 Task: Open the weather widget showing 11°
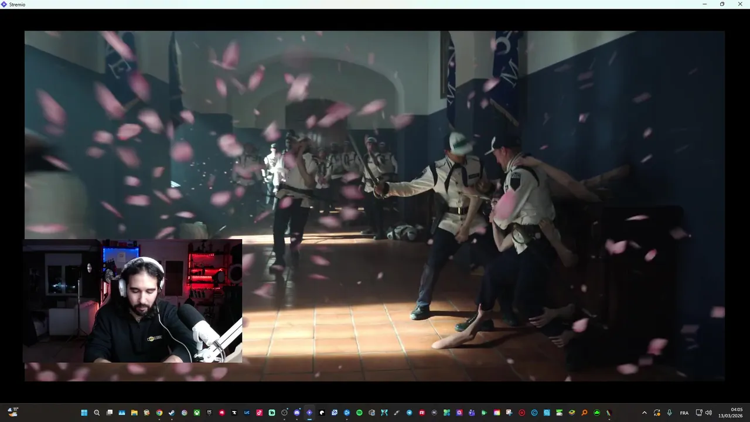12,413
